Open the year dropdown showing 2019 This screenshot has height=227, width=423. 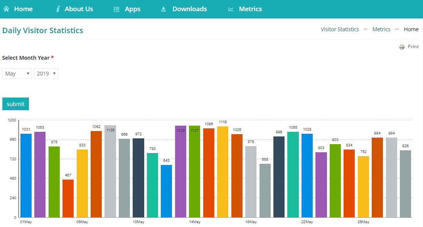46,73
